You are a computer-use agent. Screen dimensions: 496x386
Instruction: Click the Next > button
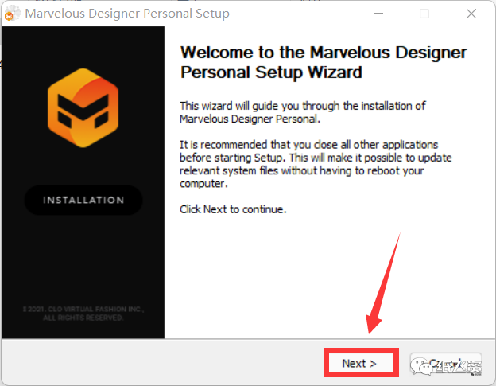click(361, 363)
